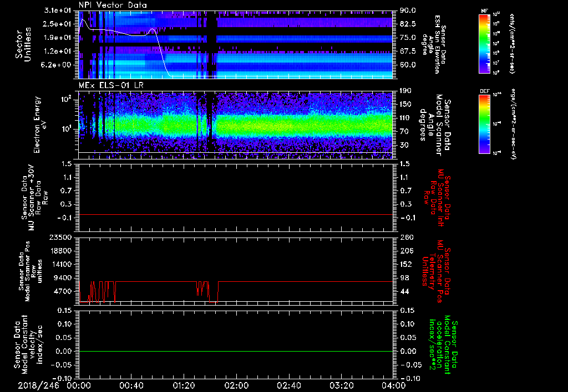This screenshot has height=392, width=568.
Task: Click the 04:00 time tick label
Action: pyautogui.click(x=393, y=385)
